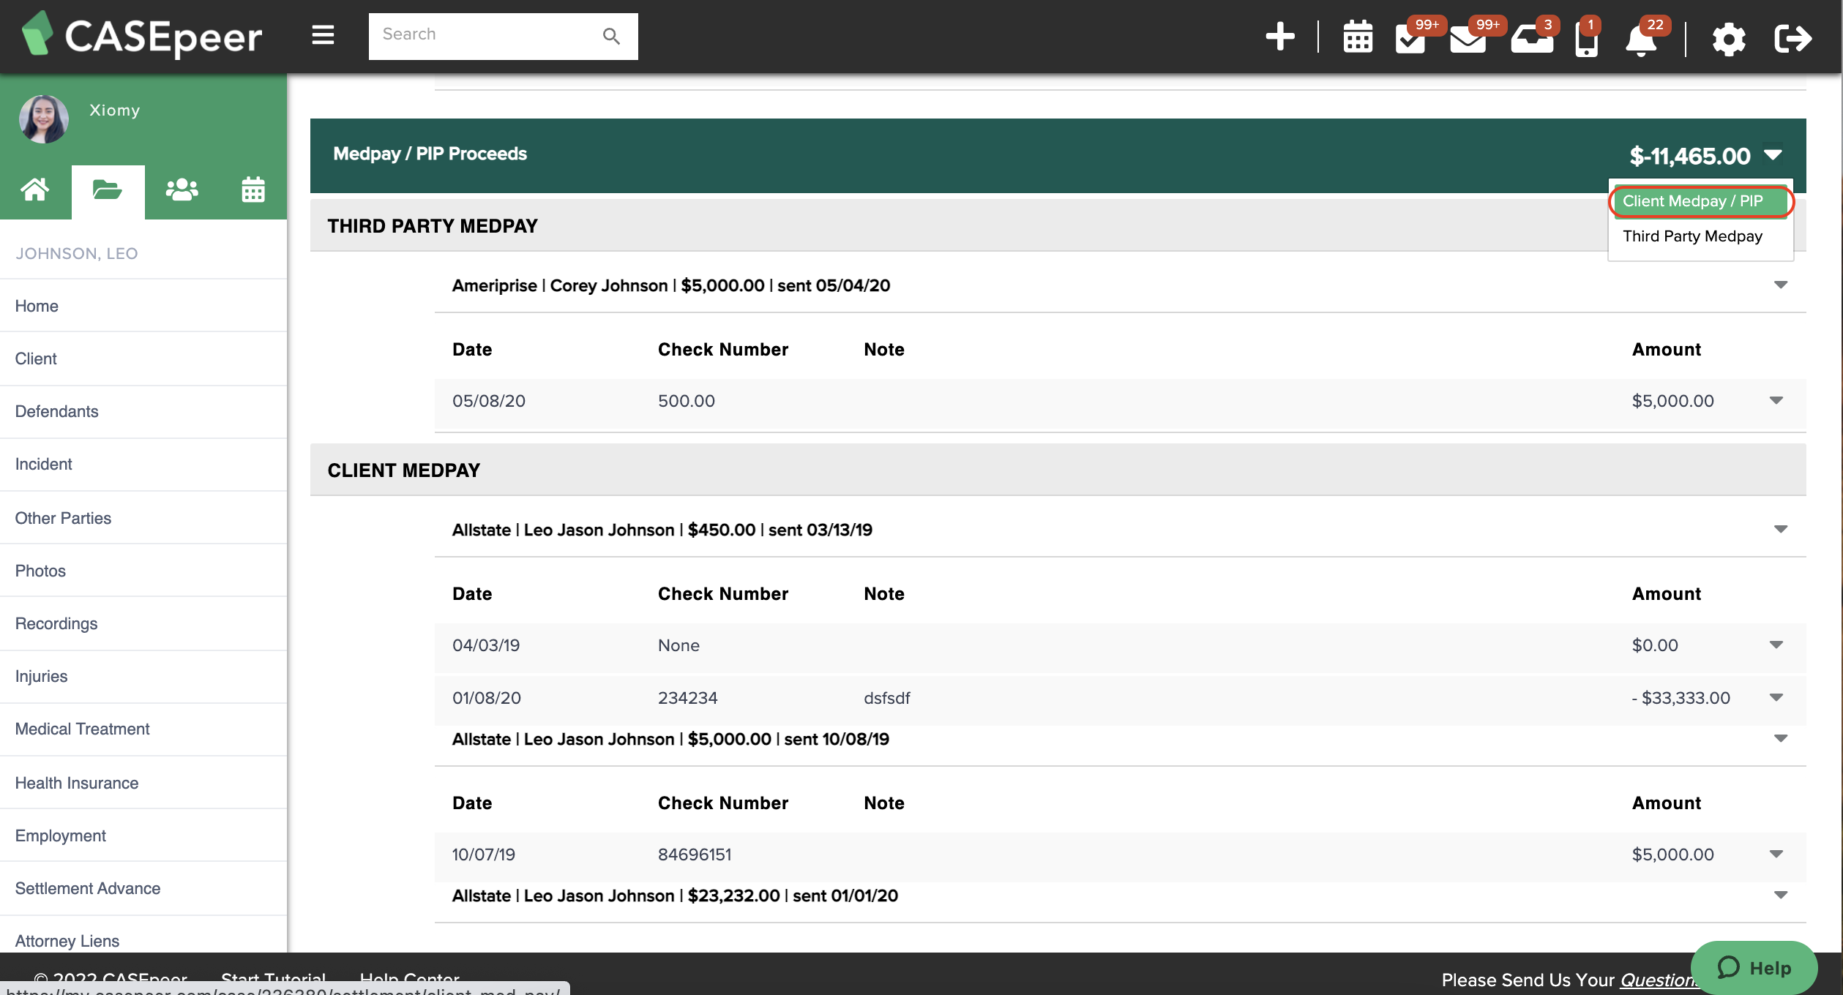Viewport: 1843px width, 995px height.
Task: Open the Photos sidebar item
Action: tap(143, 571)
